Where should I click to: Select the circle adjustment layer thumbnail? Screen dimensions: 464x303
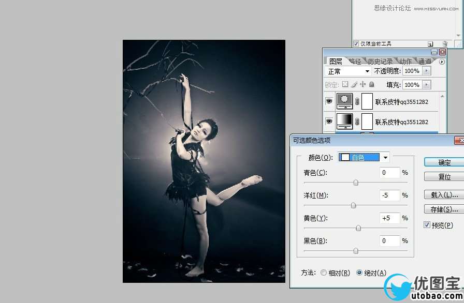[345, 101]
